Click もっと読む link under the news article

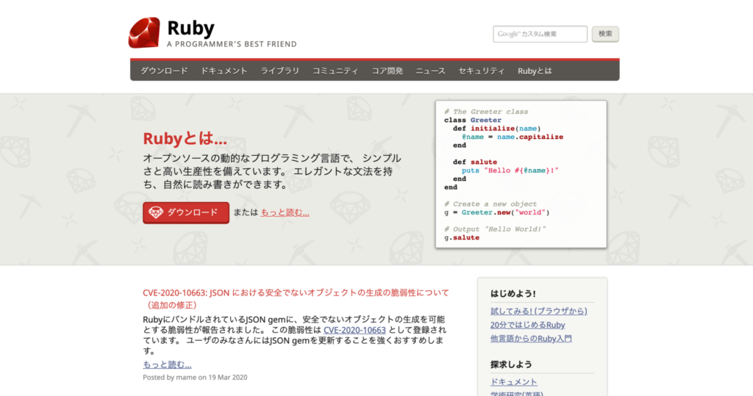point(167,365)
